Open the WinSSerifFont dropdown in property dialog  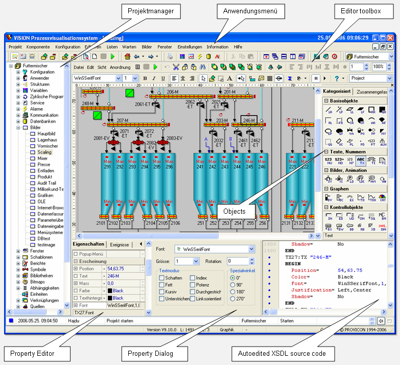[x=251, y=249]
